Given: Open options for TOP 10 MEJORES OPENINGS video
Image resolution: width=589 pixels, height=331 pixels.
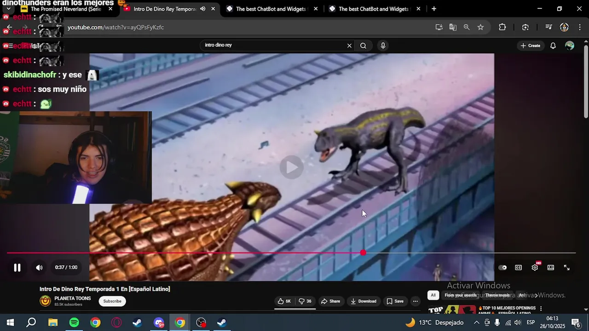Looking at the screenshot, I should click(541, 308).
